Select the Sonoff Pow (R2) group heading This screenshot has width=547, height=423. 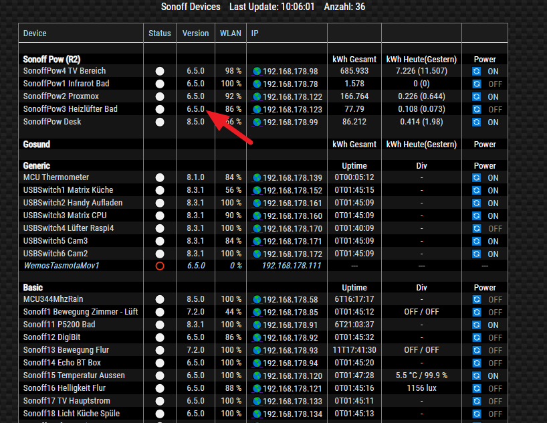(51, 60)
